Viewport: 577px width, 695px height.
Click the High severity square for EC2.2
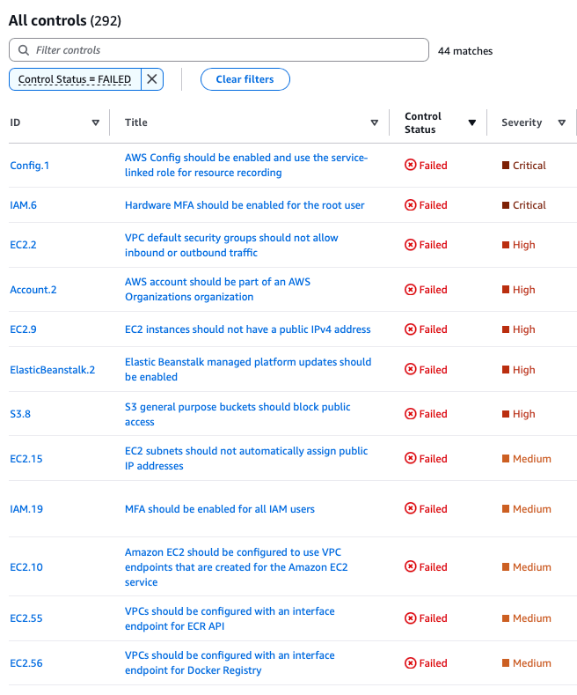[506, 245]
